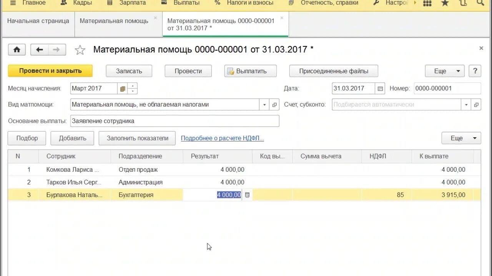The image size is (492, 276).
Task: Focus Месяц начисления field
Action: [94, 89]
